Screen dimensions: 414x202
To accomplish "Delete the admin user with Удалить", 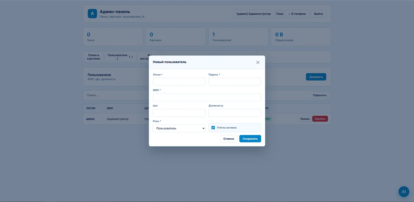I will pos(320,119).
